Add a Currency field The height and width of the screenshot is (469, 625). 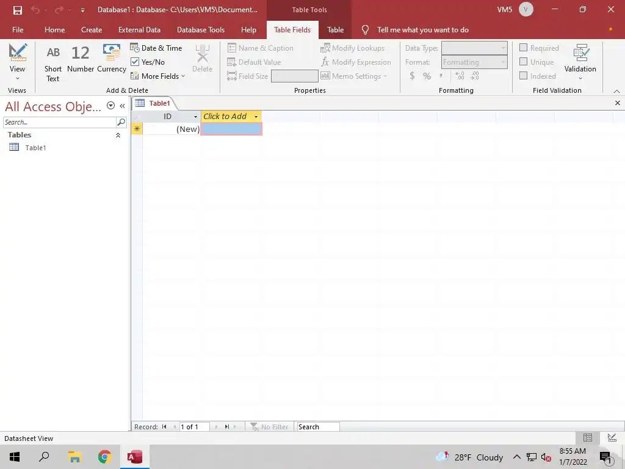pyautogui.click(x=111, y=59)
